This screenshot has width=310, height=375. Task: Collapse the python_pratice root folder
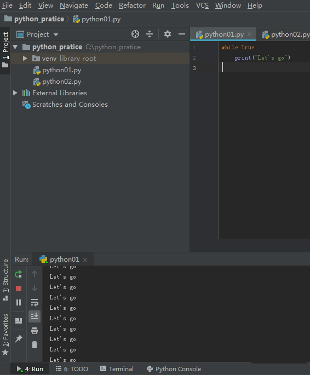15,47
